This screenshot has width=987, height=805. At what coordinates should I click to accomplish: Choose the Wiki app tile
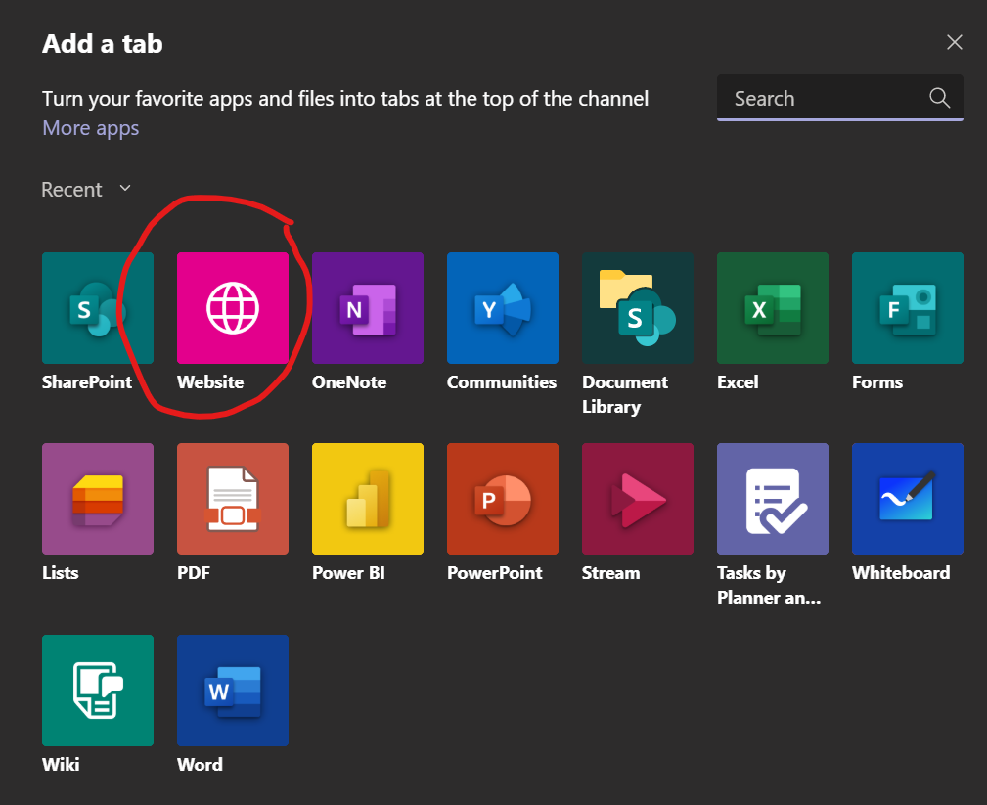coord(98,691)
